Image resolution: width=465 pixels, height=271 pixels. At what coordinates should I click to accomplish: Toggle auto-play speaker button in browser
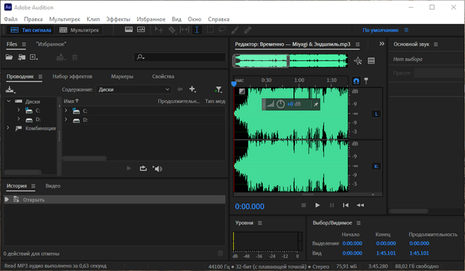pyautogui.click(x=158, y=169)
